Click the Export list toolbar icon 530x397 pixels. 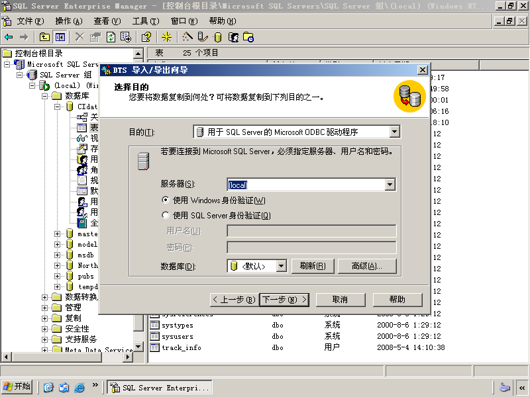click(126, 37)
